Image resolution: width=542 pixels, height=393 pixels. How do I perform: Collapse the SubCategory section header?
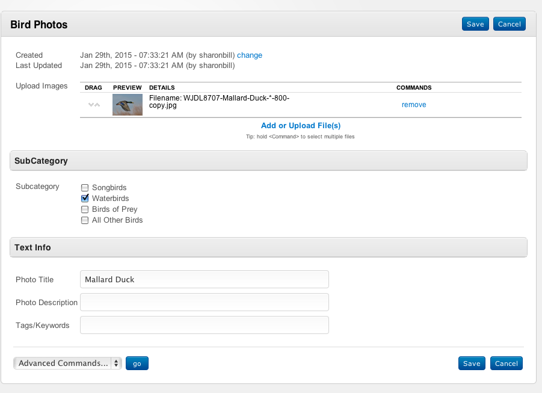tap(268, 161)
